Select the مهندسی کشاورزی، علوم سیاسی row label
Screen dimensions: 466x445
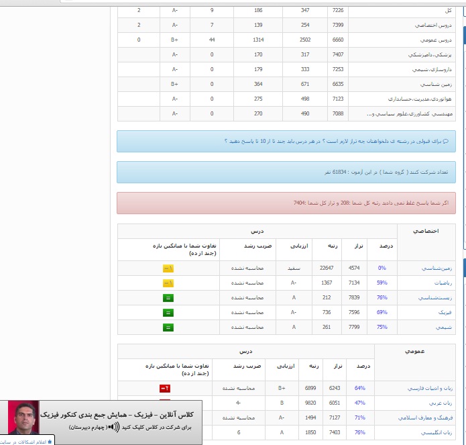[x=410, y=114]
